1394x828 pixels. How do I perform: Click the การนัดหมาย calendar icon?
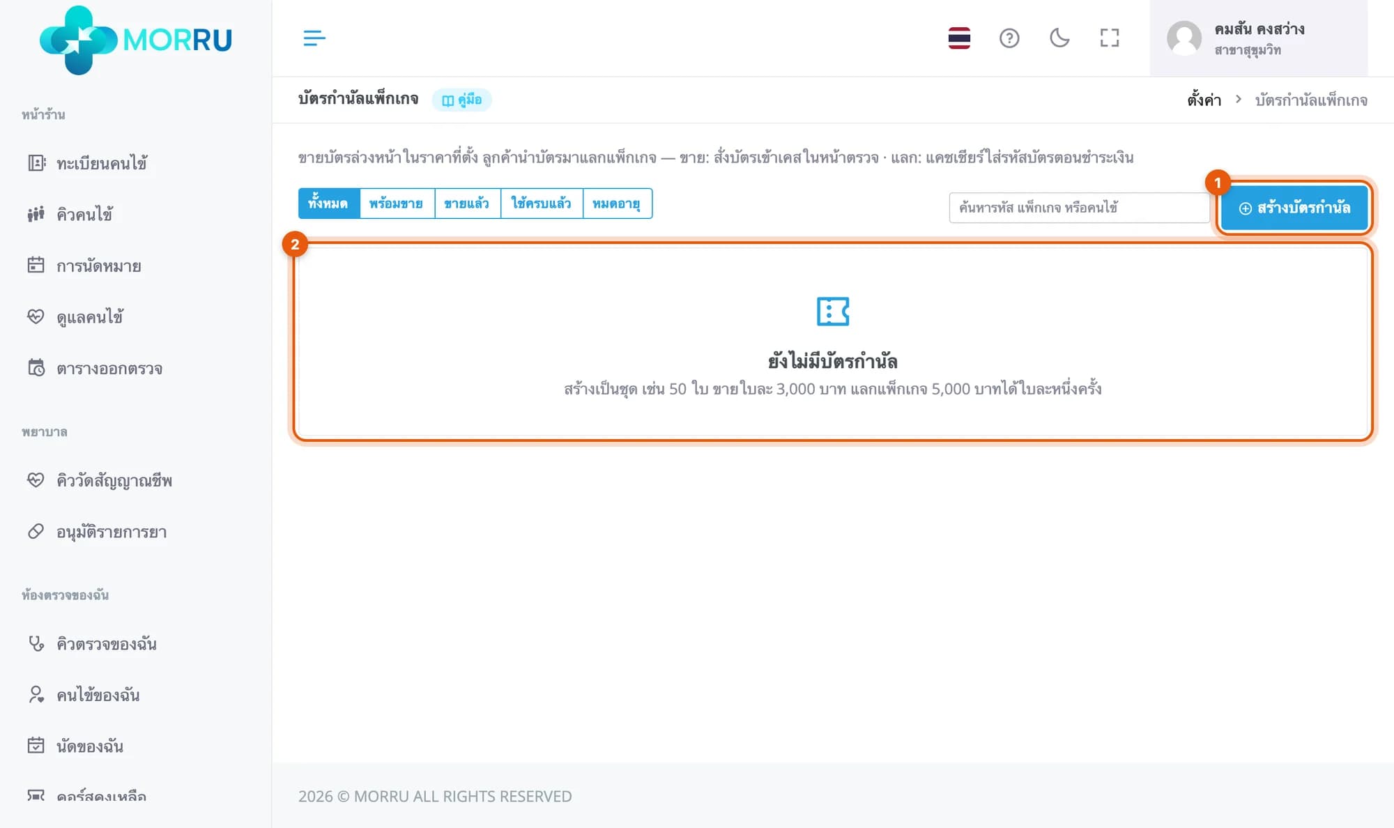click(x=36, y=266)
